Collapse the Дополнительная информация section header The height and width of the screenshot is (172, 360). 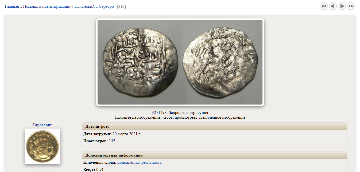pyautogui.click(x=214, y=155)
